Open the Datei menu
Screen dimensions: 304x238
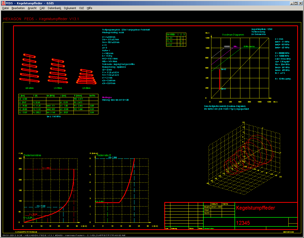pos(6,8)
